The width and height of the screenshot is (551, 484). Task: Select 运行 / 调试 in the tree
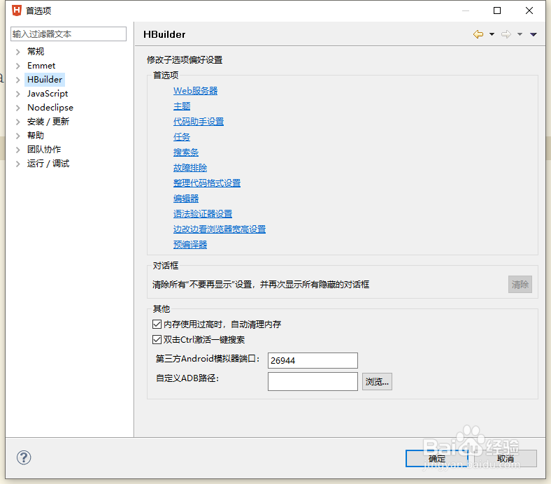click(48, 164)
